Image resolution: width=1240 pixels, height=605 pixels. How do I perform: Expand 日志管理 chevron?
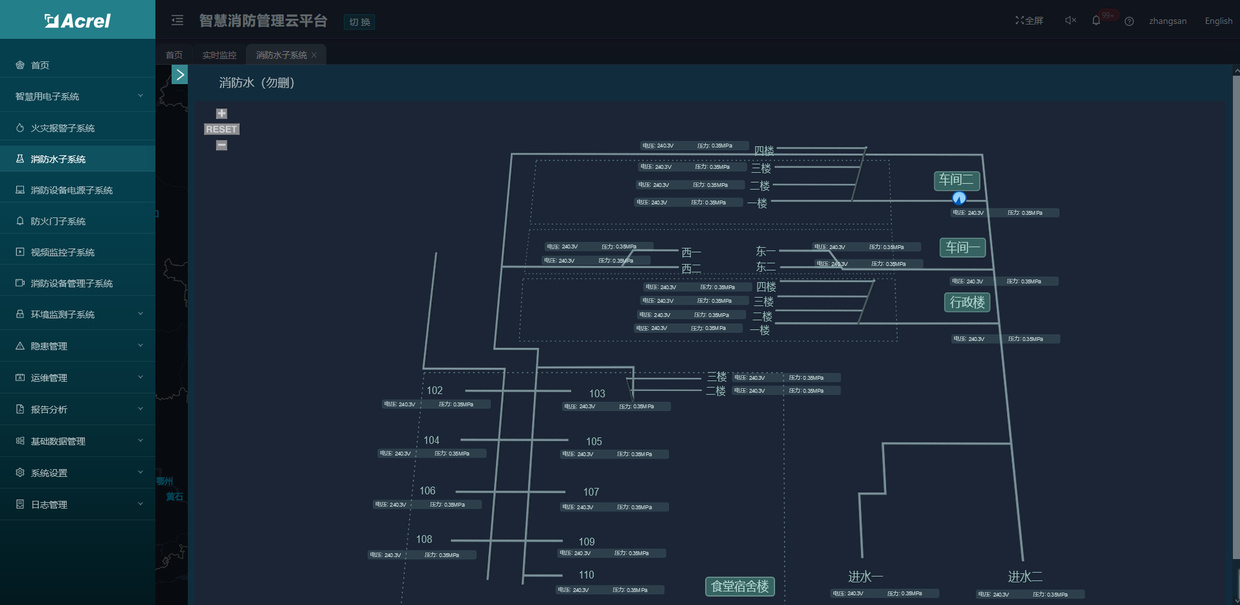[x=141, y=504]
